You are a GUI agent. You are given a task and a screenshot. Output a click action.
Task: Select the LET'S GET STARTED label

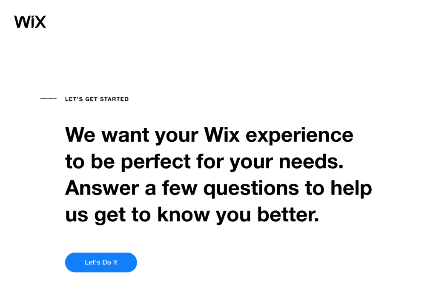click(x=97, y=99)
